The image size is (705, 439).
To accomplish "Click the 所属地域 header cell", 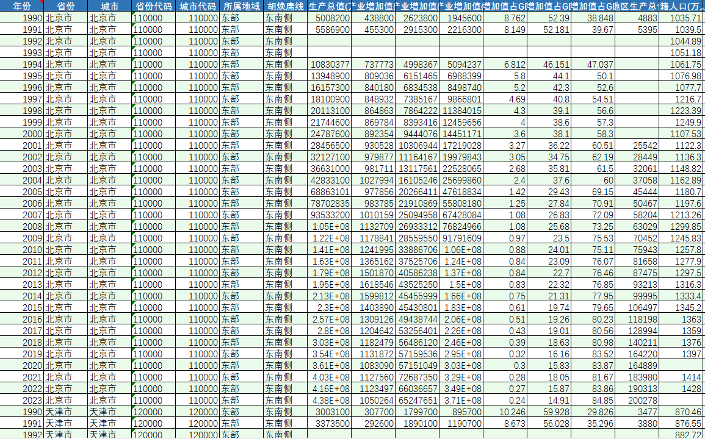I will pos(241,6).
